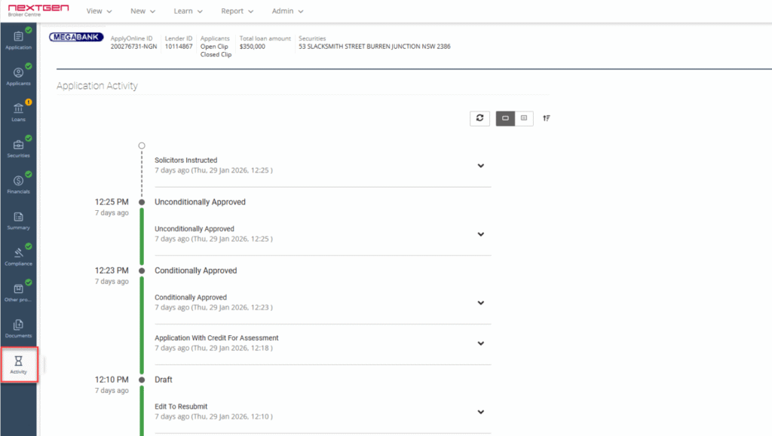Open the Report menu
The height and width of the screenshot is (436, 772).
tap(237, 11)
